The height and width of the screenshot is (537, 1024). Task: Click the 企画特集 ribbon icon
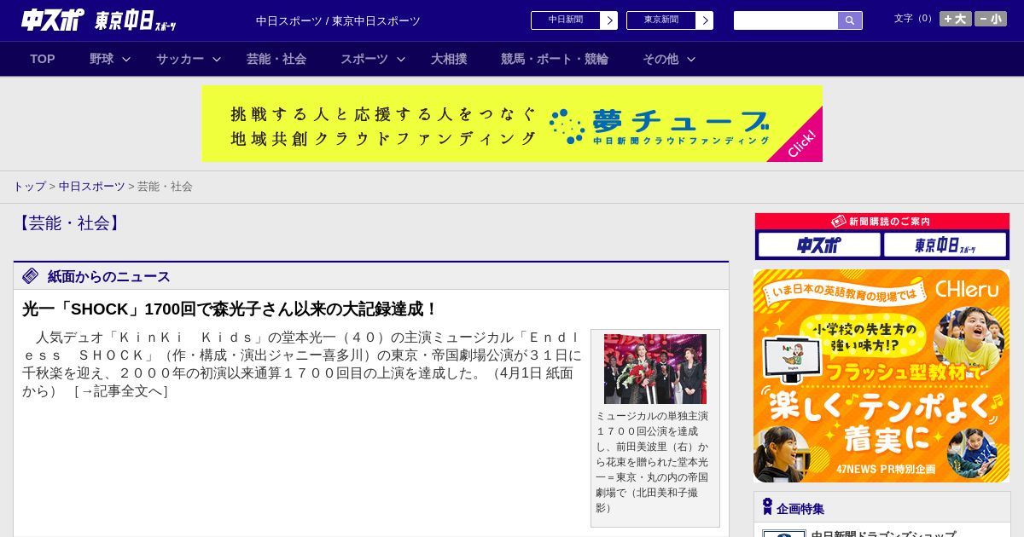pyautogui.click(x=767, y=506)
